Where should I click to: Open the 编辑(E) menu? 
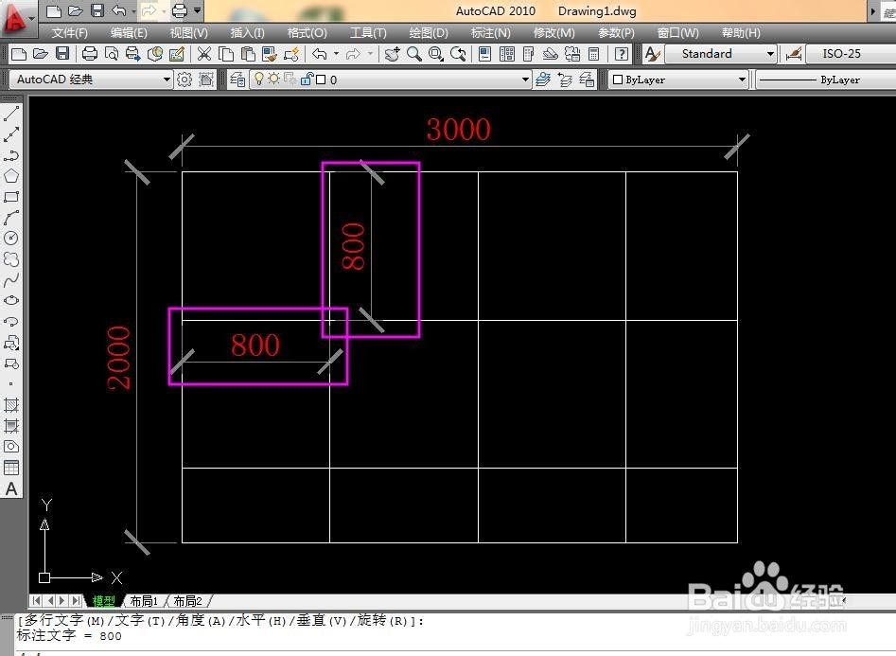tap(129, 33)
